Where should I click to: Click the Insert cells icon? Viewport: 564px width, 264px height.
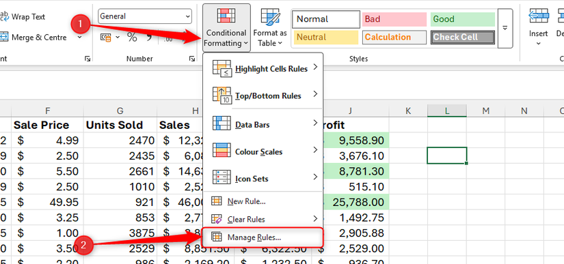(x=539, y=16)
